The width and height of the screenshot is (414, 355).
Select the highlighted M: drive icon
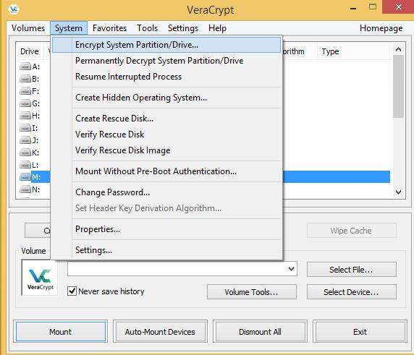pos(25,177)
